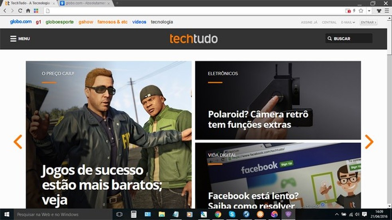Open the famosos & etc link
Image resolution: width=392 pixels, height=220 pixels.
click(x=112, y=22)
